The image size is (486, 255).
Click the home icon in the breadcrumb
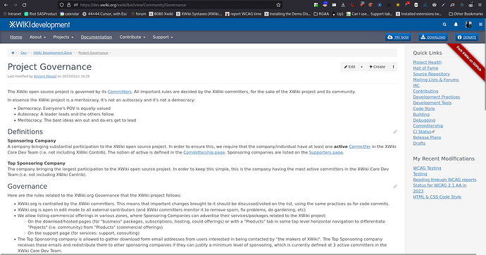click(13, 53)
